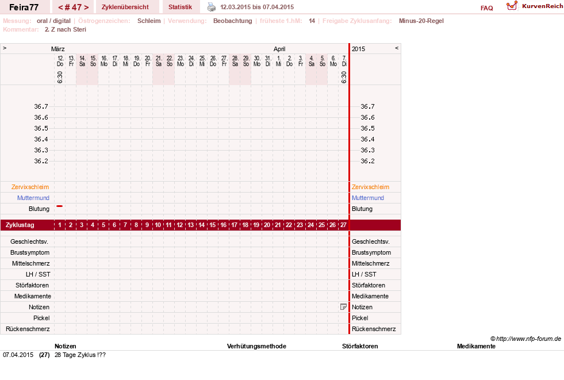The height and width of the screenshot is (380, 564).
Task: Click the Zyklustag row header
Action: [20, 225]
